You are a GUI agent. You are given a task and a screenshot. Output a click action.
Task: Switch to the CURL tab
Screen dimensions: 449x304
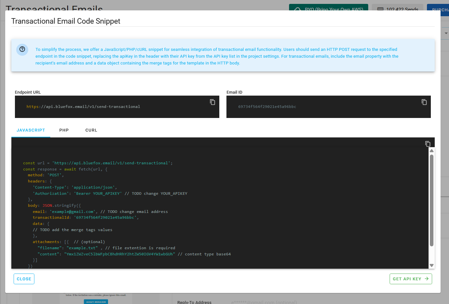point(91,130)
